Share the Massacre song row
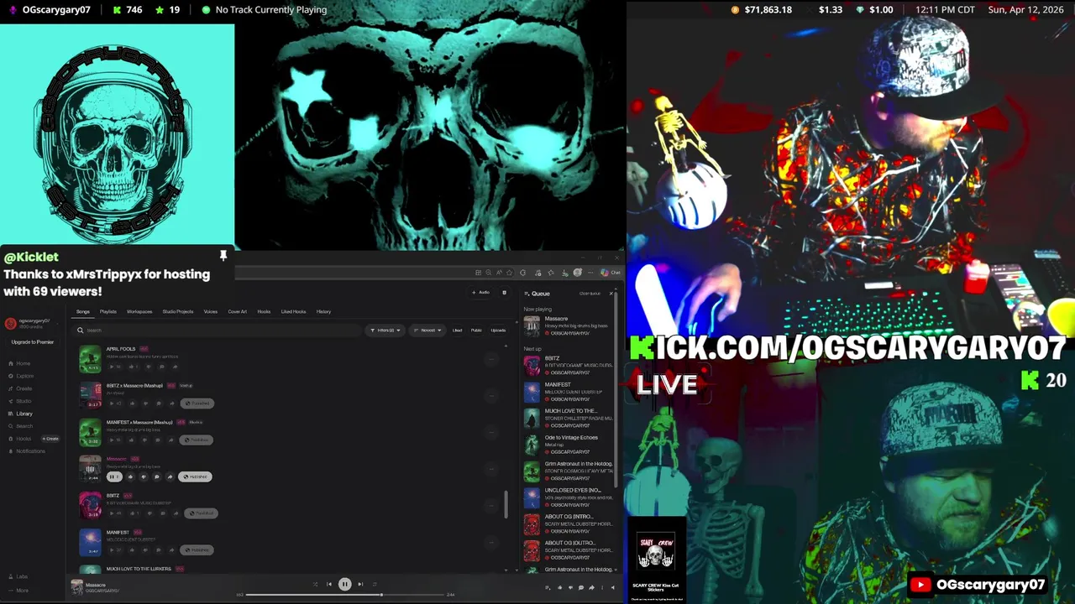This screenshot has width=1075, height=604. pyautogui.click(x=170, y=476)
